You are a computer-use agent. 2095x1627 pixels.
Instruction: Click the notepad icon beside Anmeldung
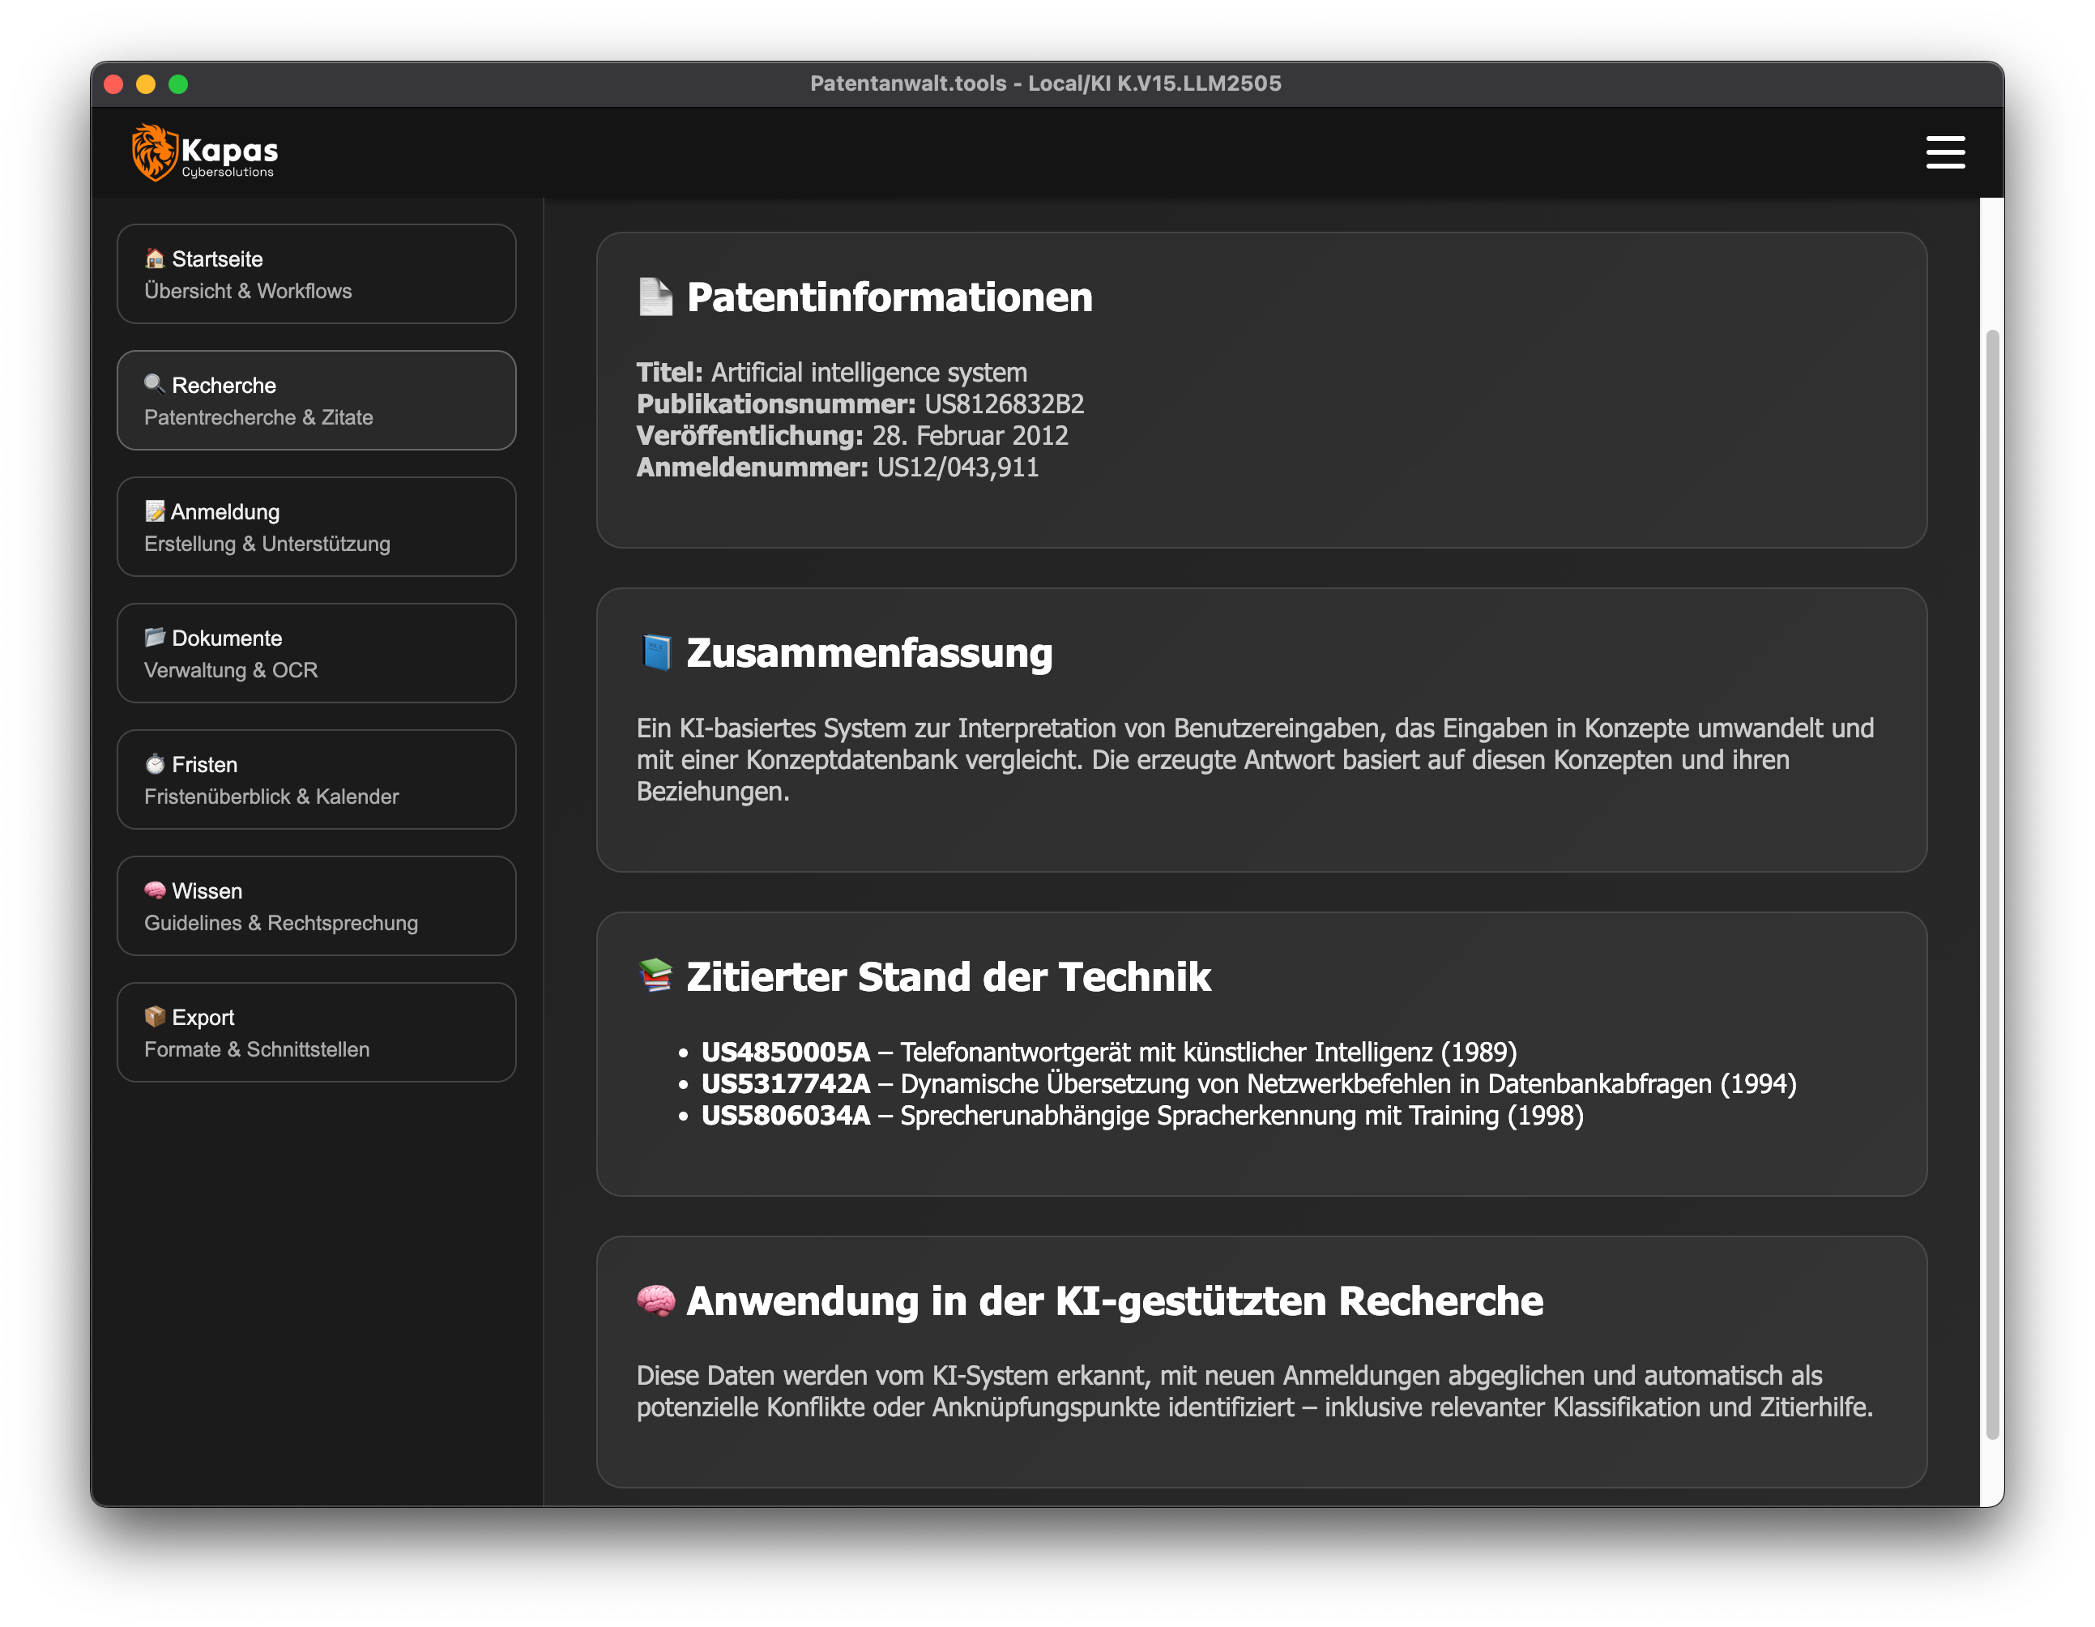(155, 510)
